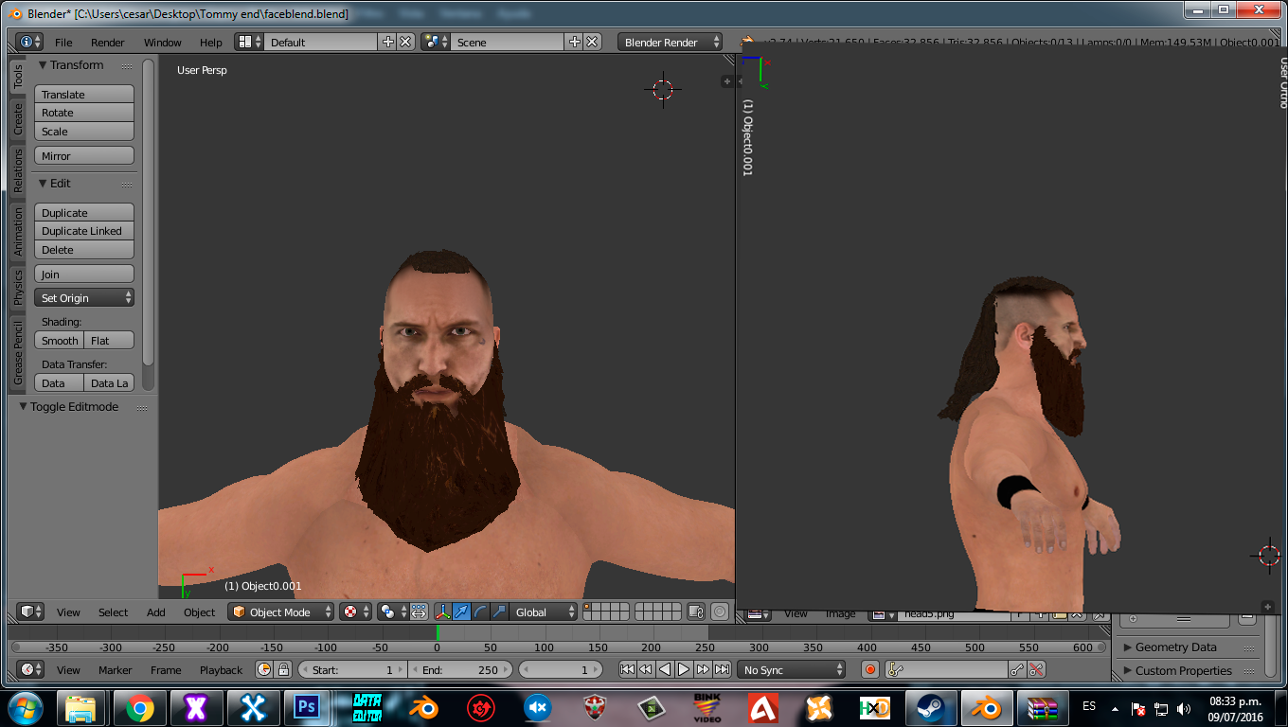
Task: Collapse the Edit panel
Action: point(43,184)
